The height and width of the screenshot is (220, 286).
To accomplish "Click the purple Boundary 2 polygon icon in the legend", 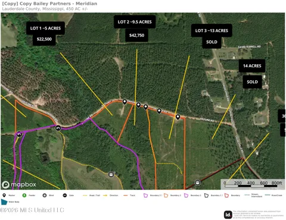I will coord(146,196).
